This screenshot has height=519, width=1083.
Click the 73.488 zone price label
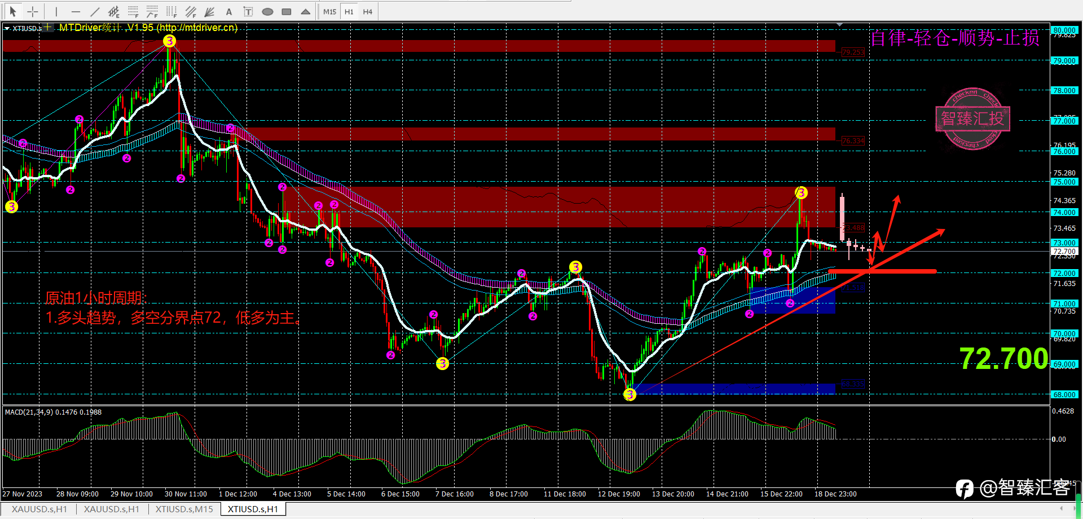[x=853, y=228]
